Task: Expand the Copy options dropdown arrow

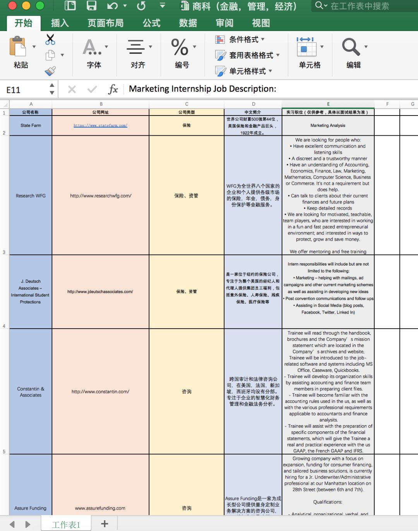Action: pos(62,55)
